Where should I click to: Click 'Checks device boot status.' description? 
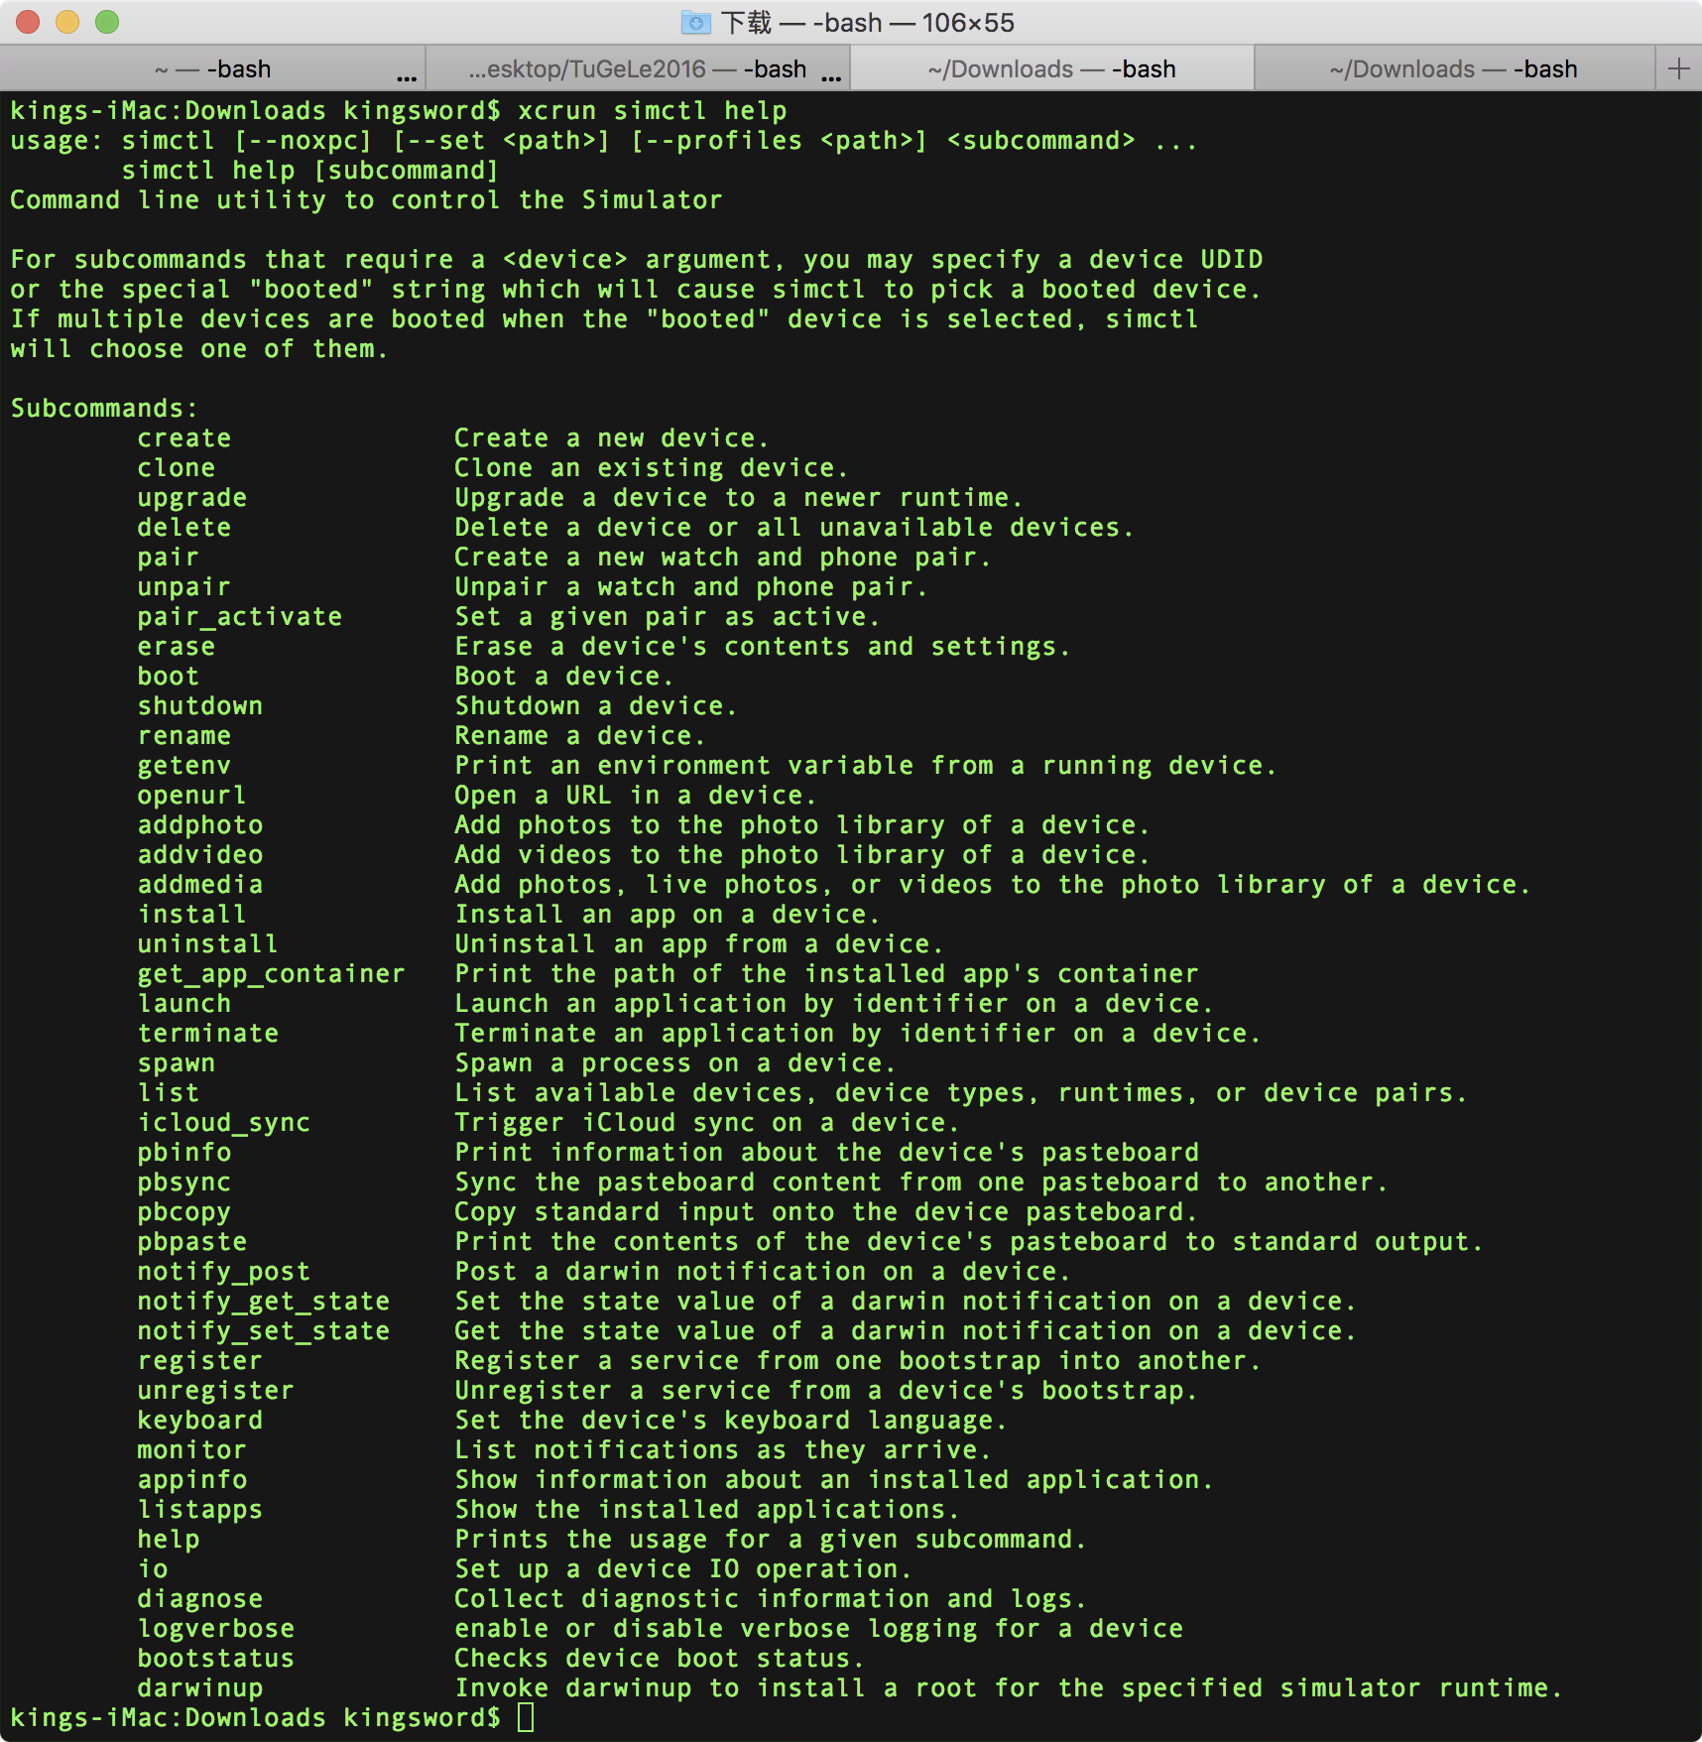pyautogui.click(x=660, y=1658)
